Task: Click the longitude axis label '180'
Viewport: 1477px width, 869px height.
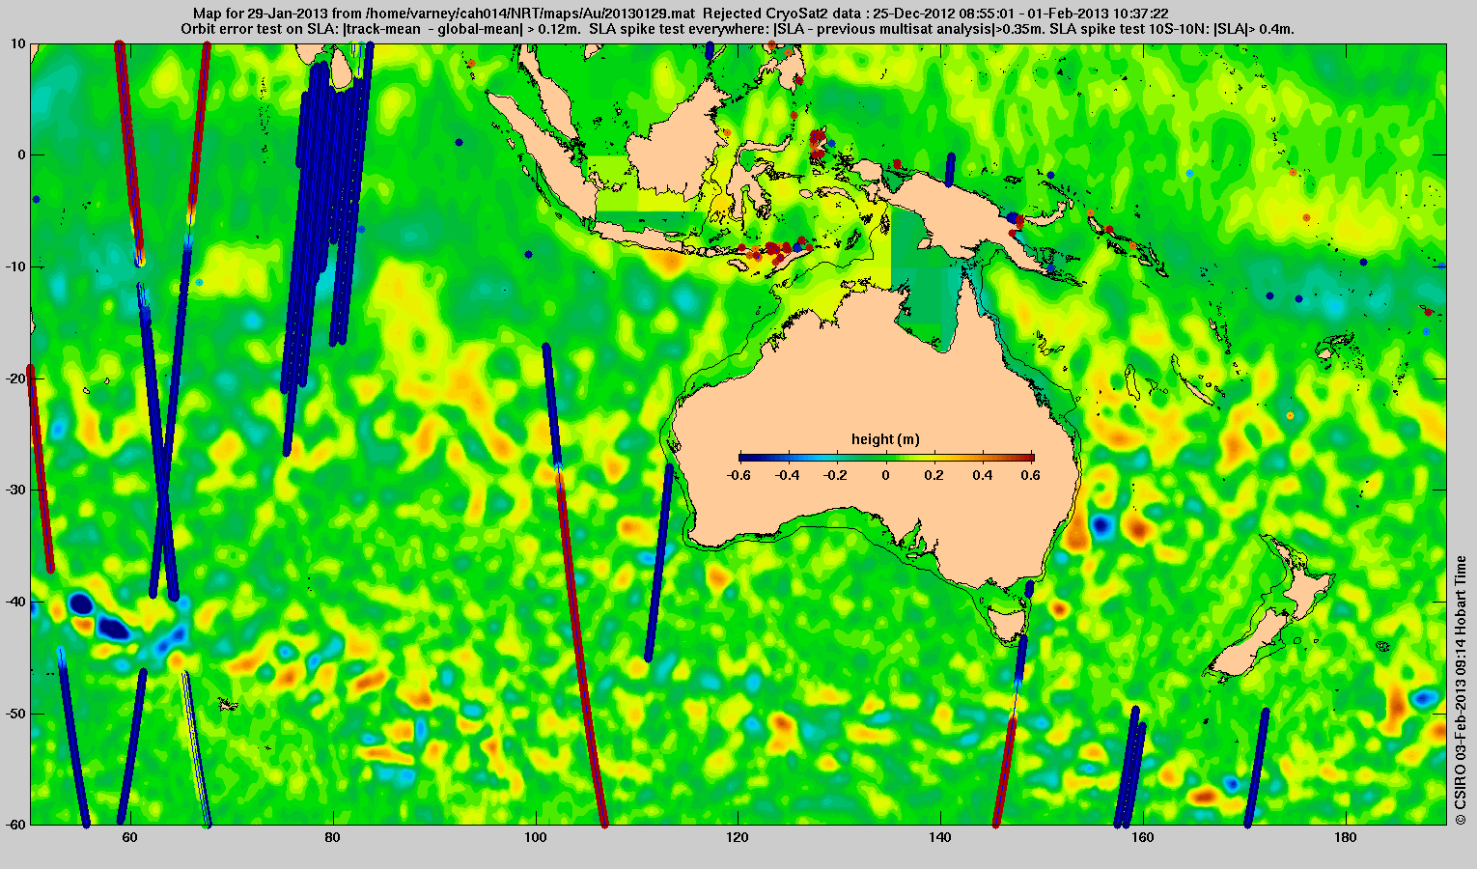Action: coord(1346,838)
